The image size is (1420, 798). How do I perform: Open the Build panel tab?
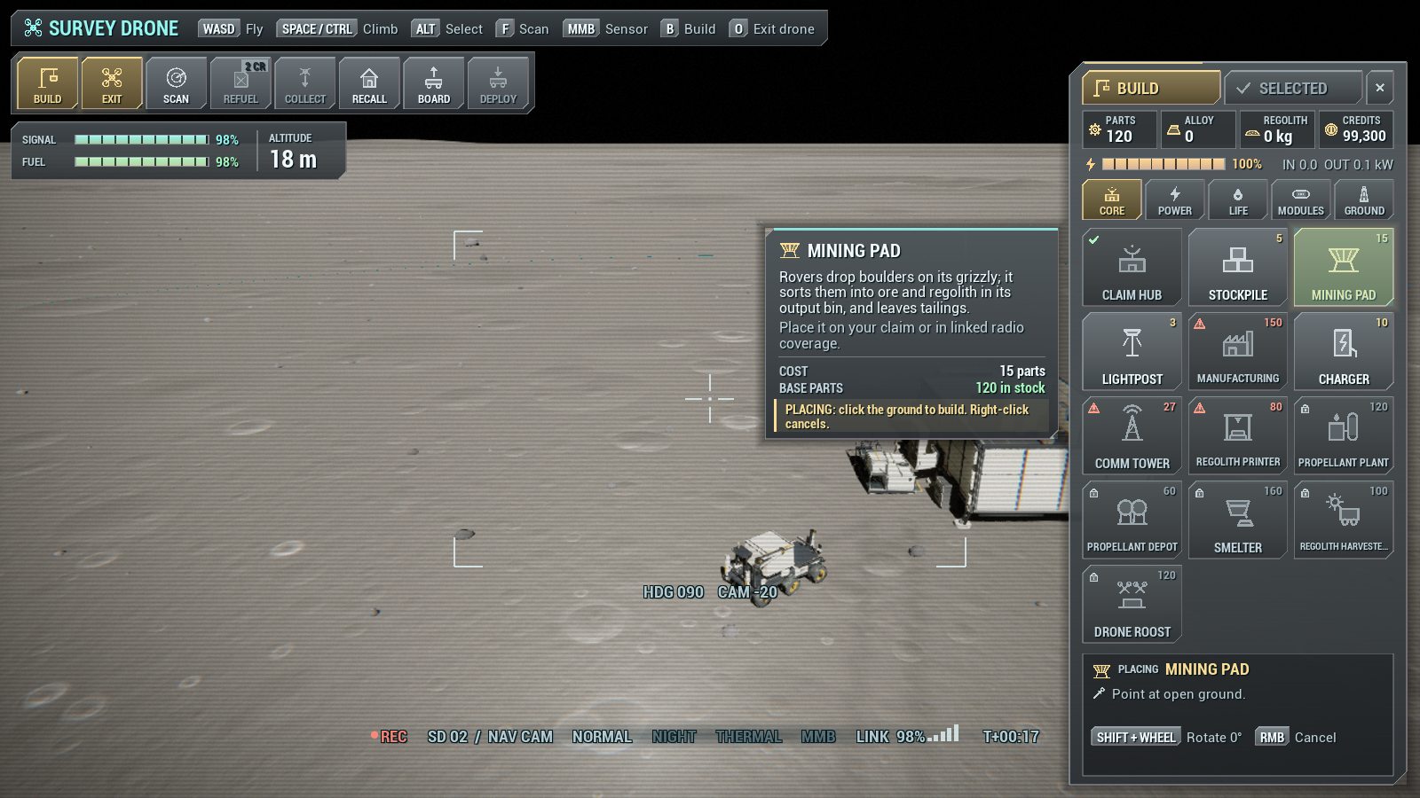tap(1151, 88)
